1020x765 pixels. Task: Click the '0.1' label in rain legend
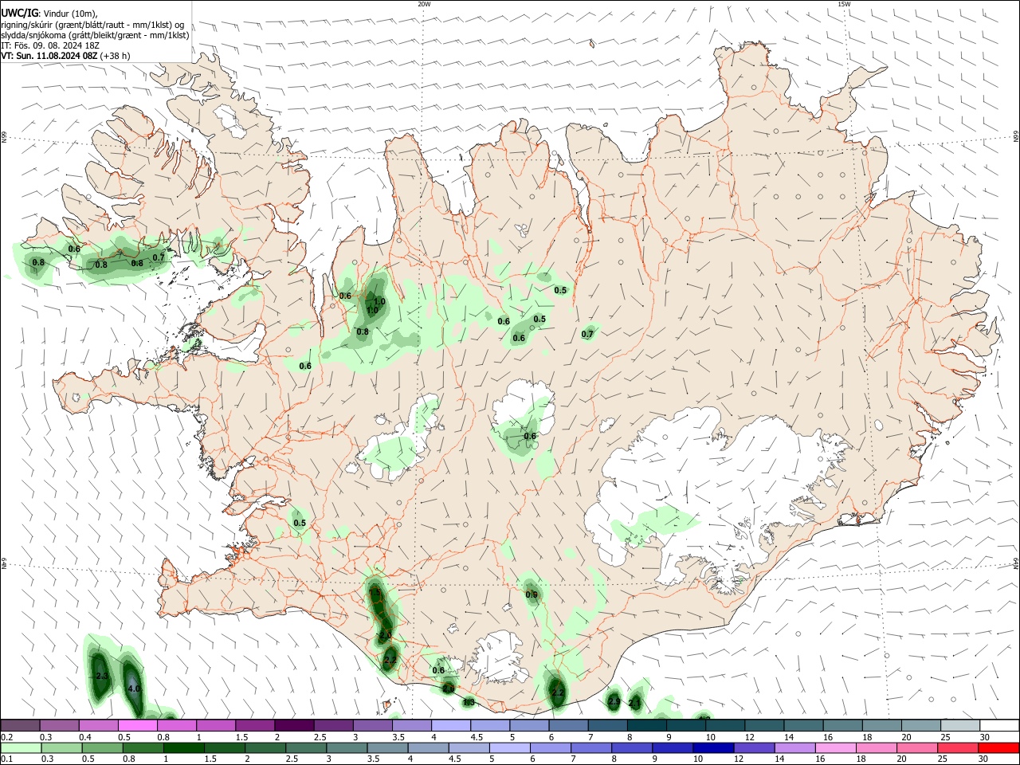coord(7,759)
